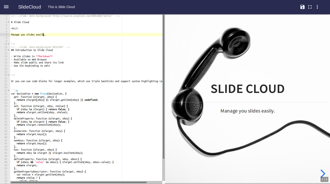Click 'getOwnPropertyDescriptor: function' code line
This screenshot has height=184, width=330.
pyautogui.click(x=50, y=171)
